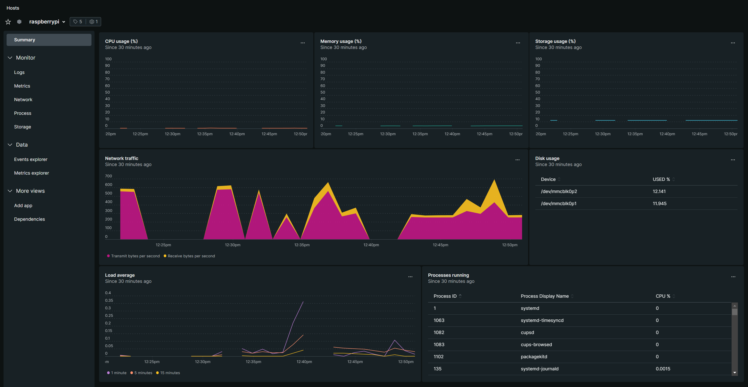Select the systemd-timesyncd process row

579,321
